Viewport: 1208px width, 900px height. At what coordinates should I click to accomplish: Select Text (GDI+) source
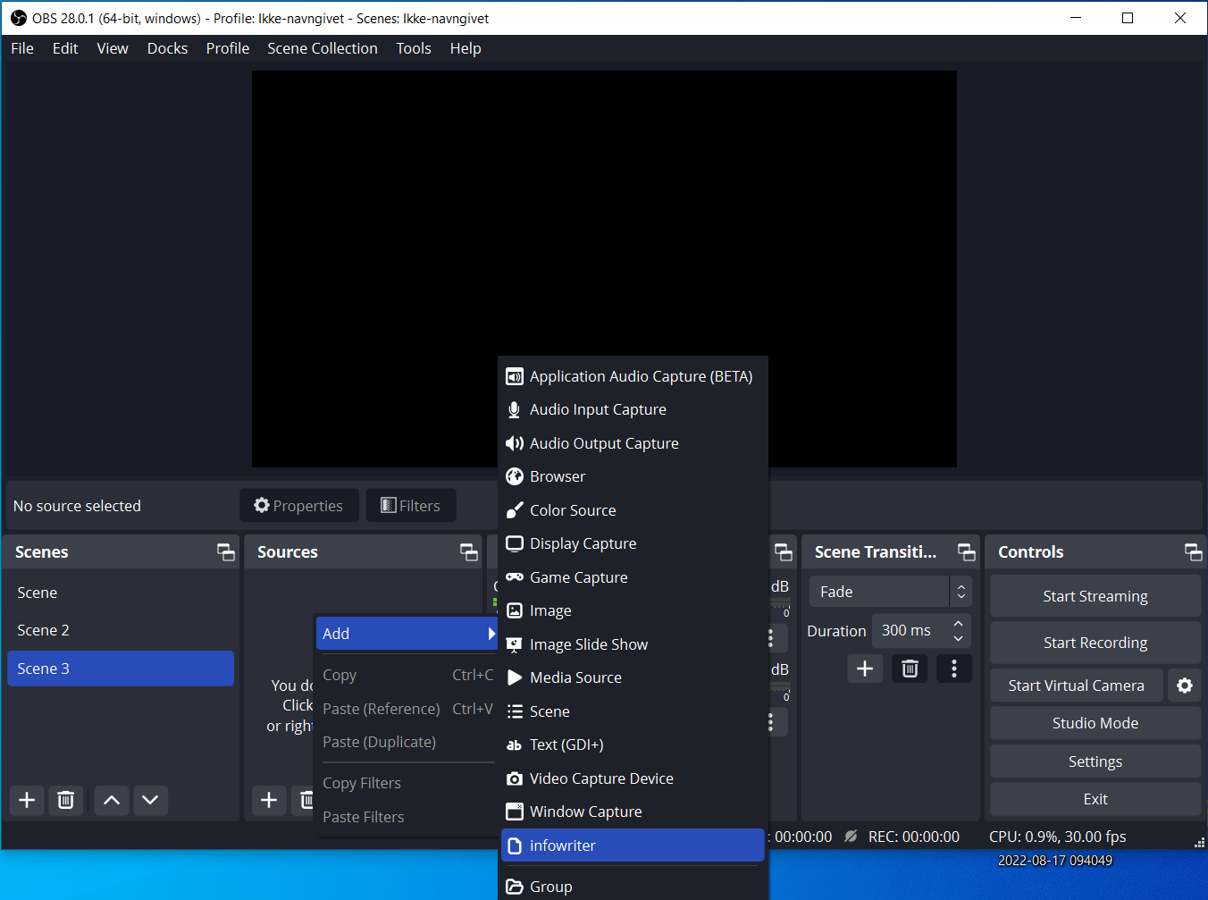(x=633, y=744)
